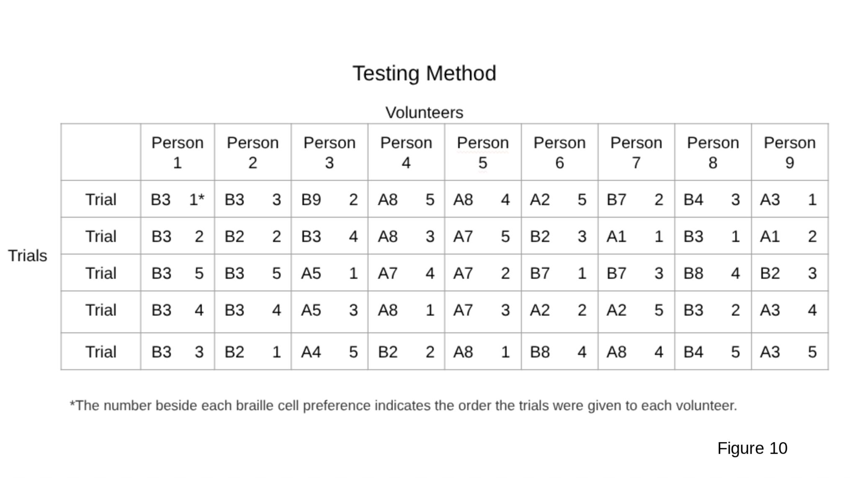This screenshot has height=478, width=850.
Task: Select the Person 5 column header
Action: (483, 152)
